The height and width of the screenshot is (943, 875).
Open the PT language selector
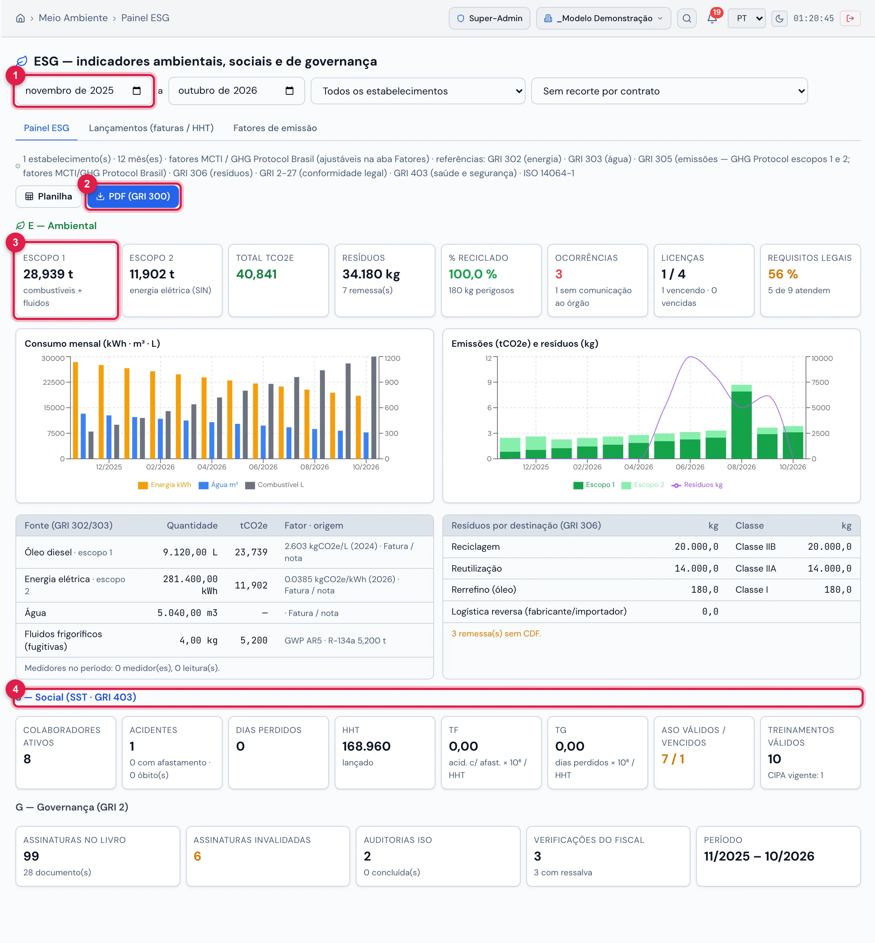tap(747, 18)
